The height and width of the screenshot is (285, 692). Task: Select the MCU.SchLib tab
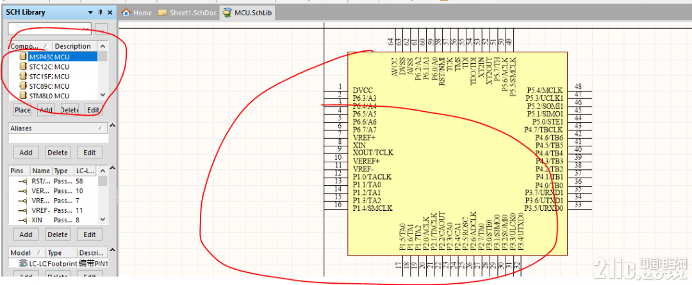point(248,13)
